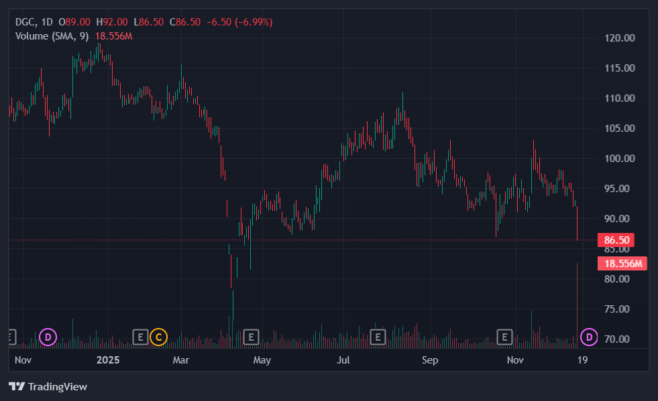Click the TradingView logo link
This screenshot has height=401, width=658.
pos(48,386)
